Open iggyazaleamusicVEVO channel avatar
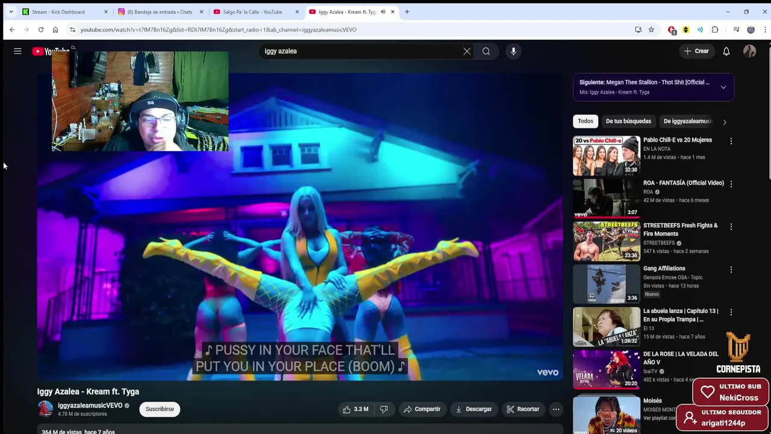The image size is (771, 434). (x=45, y=409)
